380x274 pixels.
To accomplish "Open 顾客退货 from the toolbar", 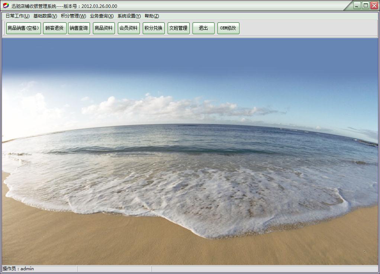I will pos(55,28).
